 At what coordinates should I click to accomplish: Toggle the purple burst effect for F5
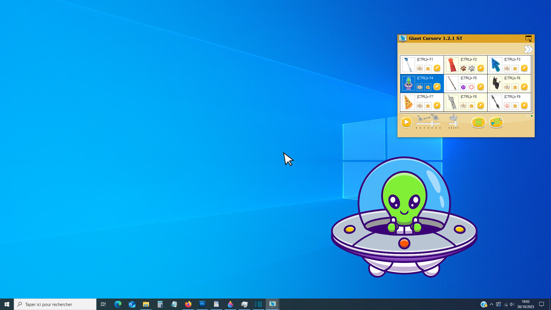click(x=463, y=87)
